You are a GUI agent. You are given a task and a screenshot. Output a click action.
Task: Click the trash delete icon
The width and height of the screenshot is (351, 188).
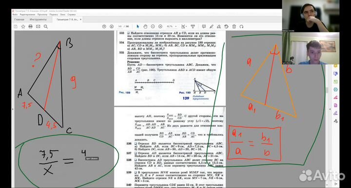234,27
